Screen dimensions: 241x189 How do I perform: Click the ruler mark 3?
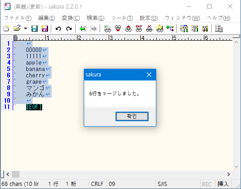click(111, 38)
